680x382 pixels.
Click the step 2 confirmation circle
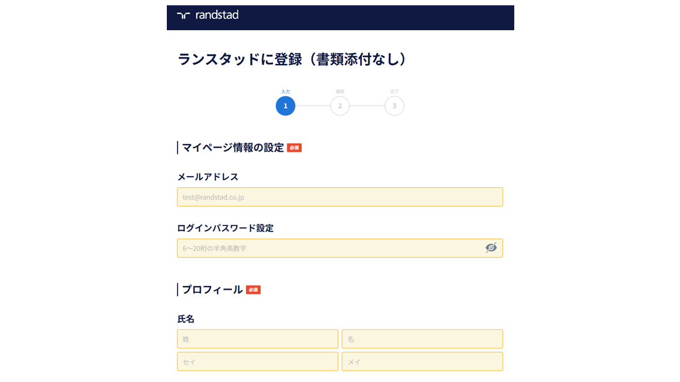coord(340,106)
